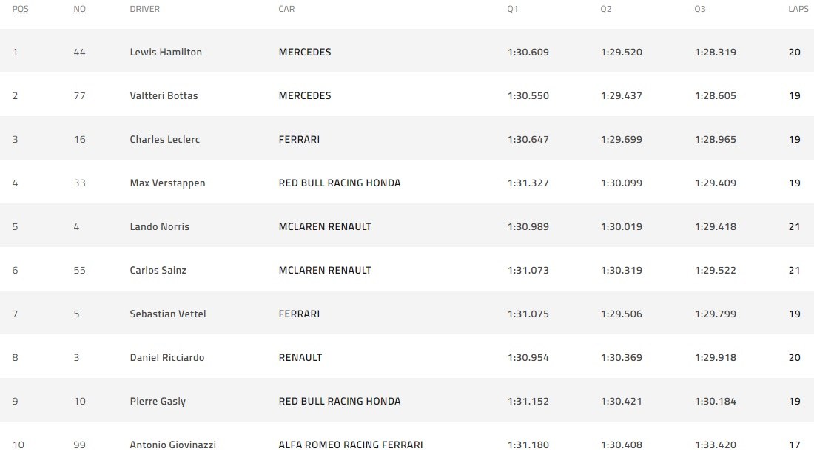Select the Q1 column header
Image resolution: width=814 pixels, height=463 pixels.
pyautogui.click(x=513, y=9)
